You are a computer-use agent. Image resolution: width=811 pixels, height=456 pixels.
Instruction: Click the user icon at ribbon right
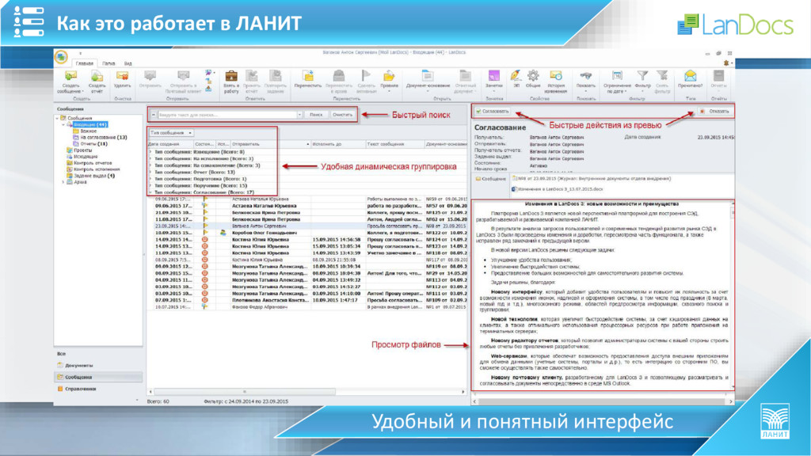[x=726, y=63]
